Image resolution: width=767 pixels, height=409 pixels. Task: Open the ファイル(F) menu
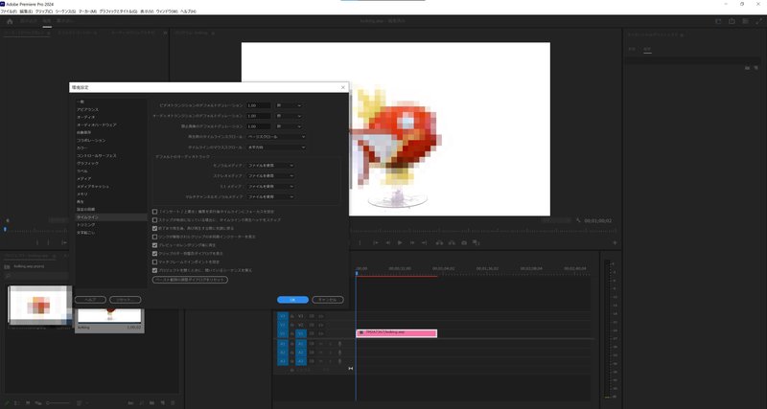pos(9,11)
